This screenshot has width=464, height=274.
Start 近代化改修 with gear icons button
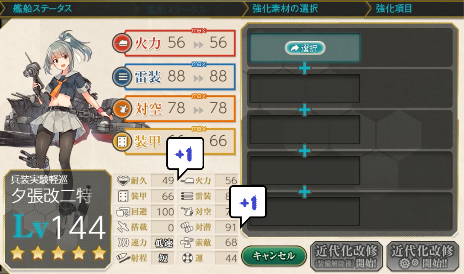pos(423,256)
